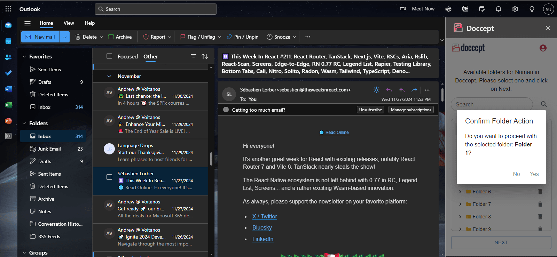Switch to the Focused inbox tab
Image resolution: width=557 pixels, height=257 pixels.
pos(128,56)
